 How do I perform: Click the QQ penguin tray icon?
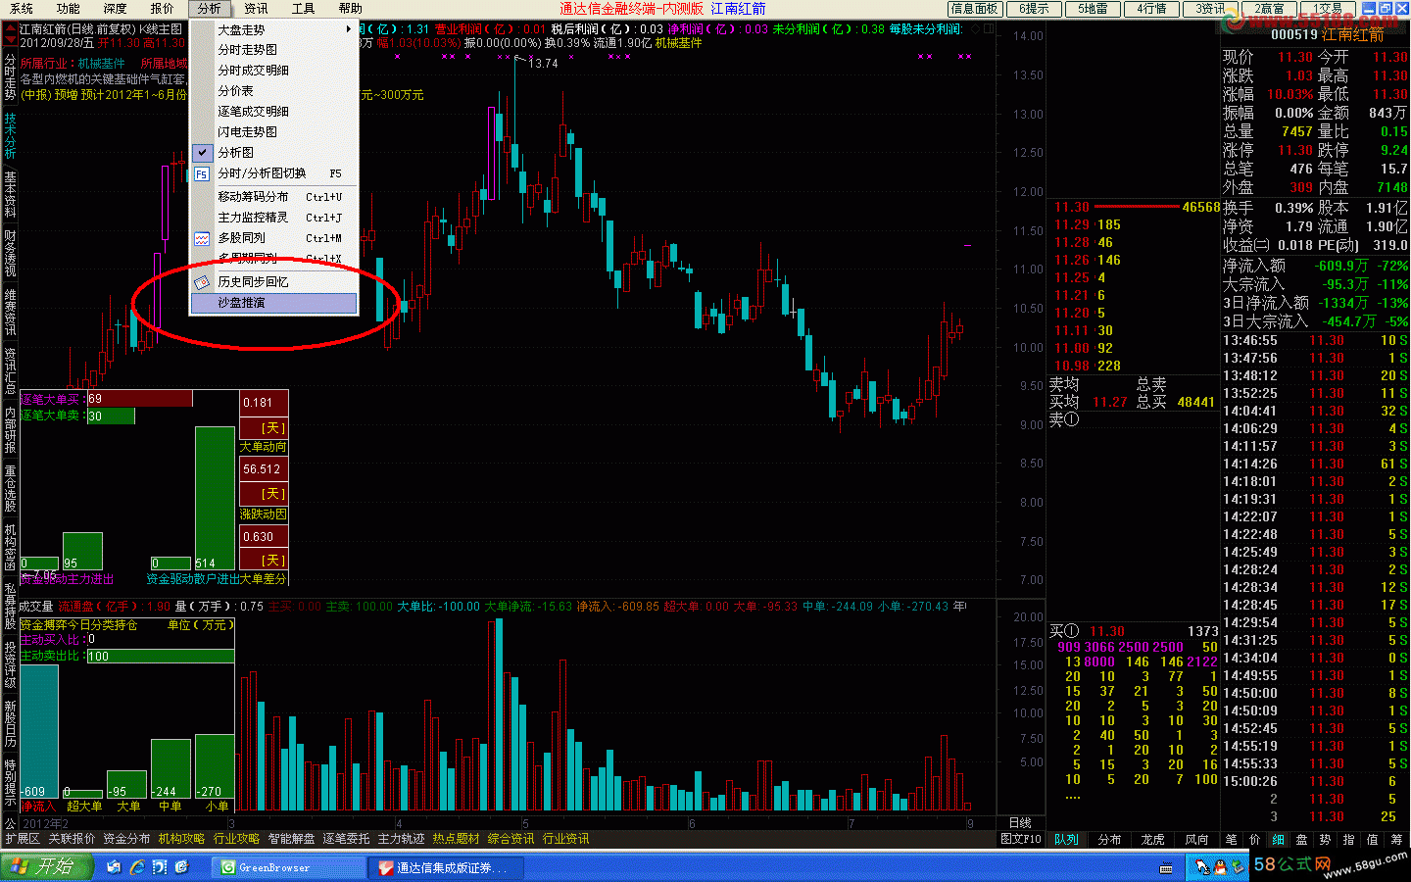[1221, 867]
